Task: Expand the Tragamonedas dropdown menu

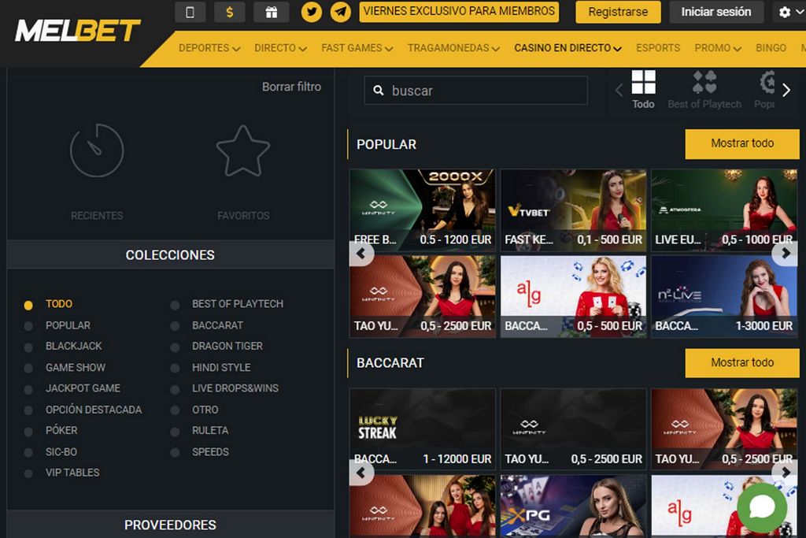Action: point(453,48)
